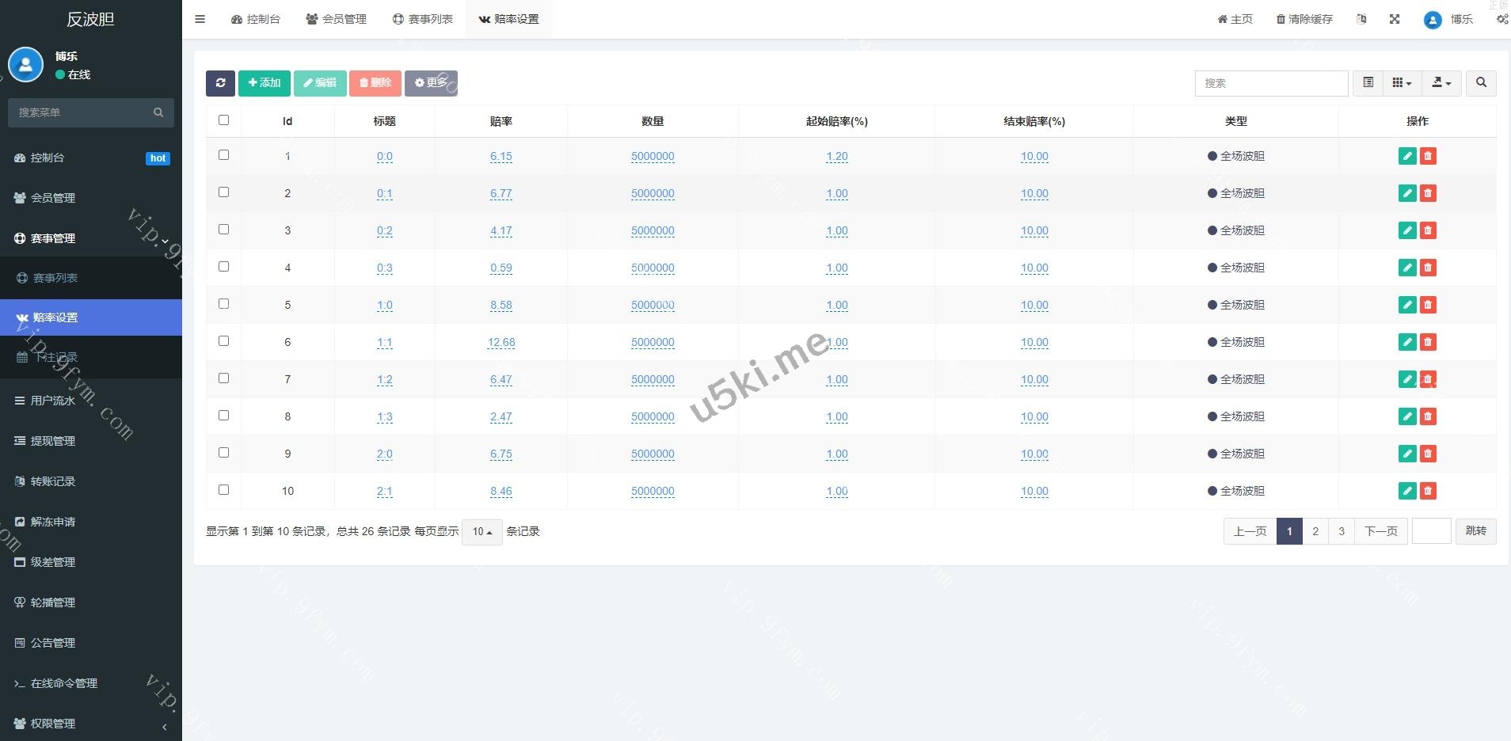Select the checkbox for row with Id 3
This screenshot has width=1511, height=741.
tap(223, 230)
